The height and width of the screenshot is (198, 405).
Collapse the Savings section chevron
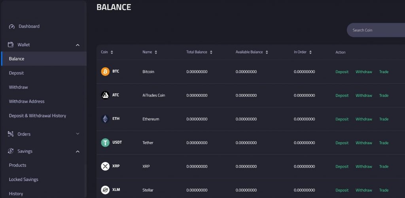tap(78, 151)
